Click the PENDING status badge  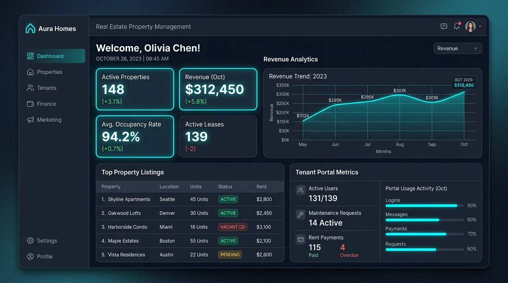pyautogui.click(x=230, y=255)
